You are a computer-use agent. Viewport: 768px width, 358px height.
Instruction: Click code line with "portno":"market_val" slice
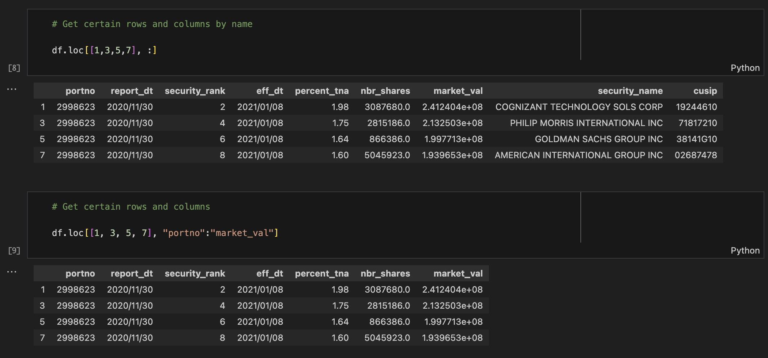(x=165, y=233)
